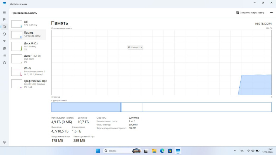Select the Performance page icon in sidebar

[x=4, y=27]
